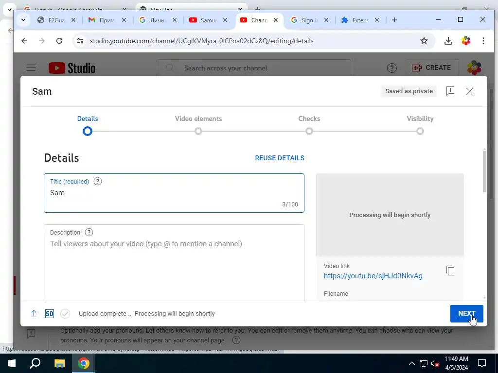498x373 pixels.
Task: Click the muted volume tray icon
Action: (x=435, y=363)
